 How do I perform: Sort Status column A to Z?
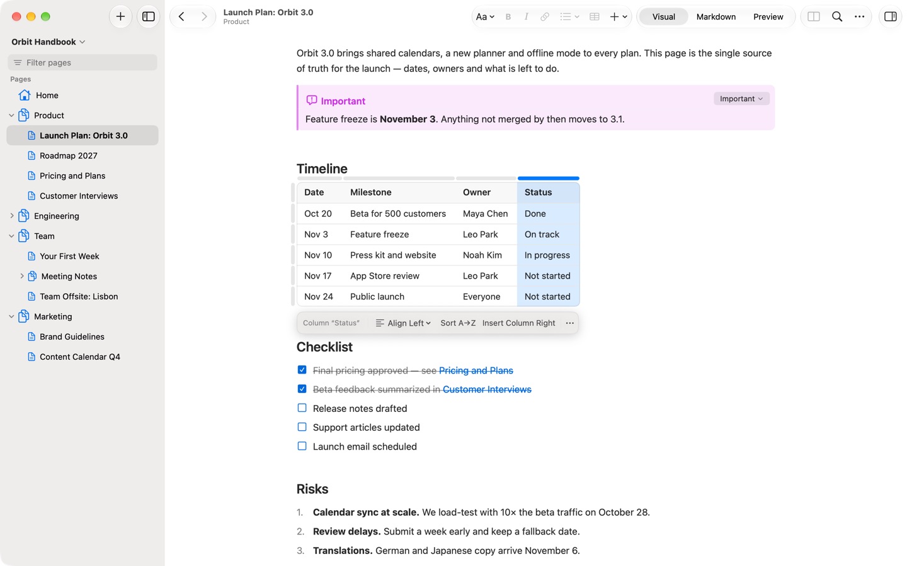point(458,323)
